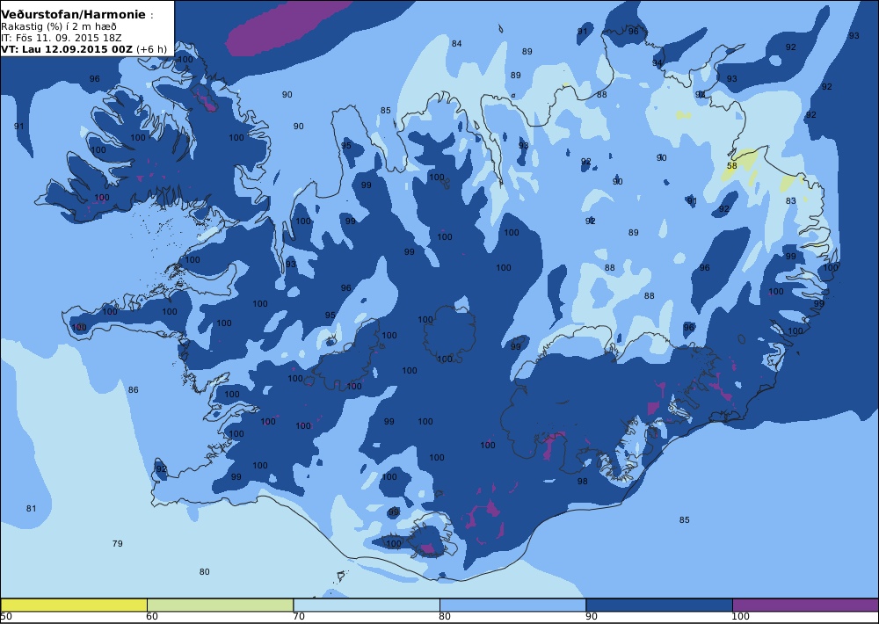Screen dimensions: 879x624
Task: Click the 'Rakastig (%) í 2 m hæð' line
Action: (59, 27)
